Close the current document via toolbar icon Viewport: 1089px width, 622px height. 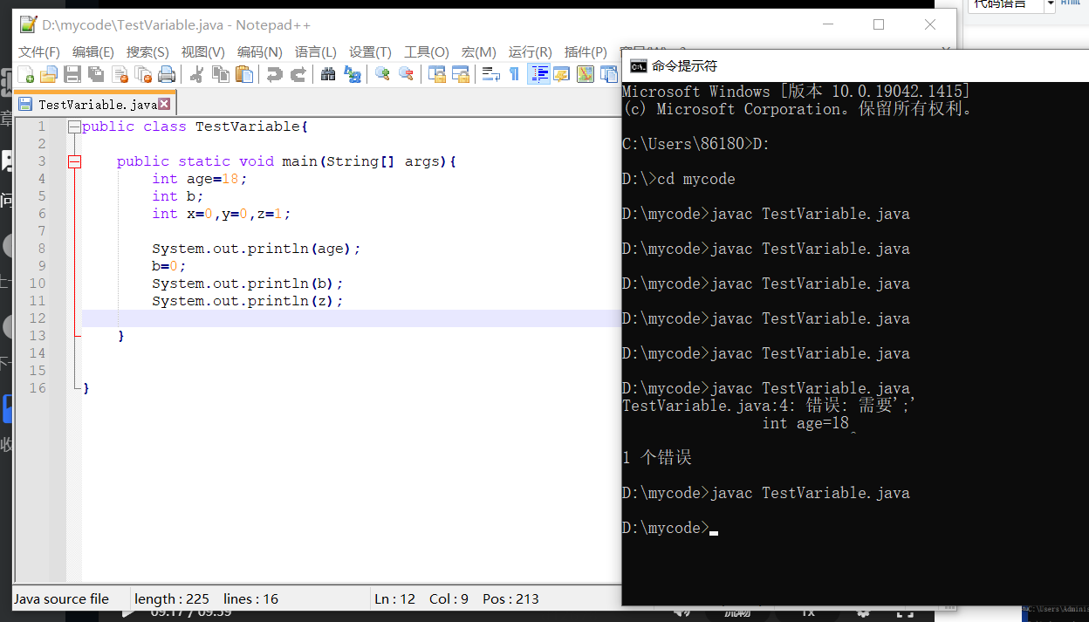click(x=120, y=74)
